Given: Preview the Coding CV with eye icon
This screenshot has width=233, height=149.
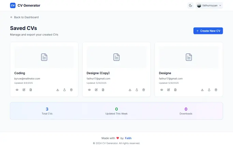Looking at the screenshot, I should 17,90.
